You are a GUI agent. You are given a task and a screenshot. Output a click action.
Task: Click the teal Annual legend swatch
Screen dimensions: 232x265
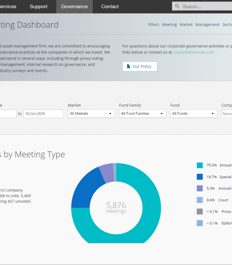pos(200,165)
